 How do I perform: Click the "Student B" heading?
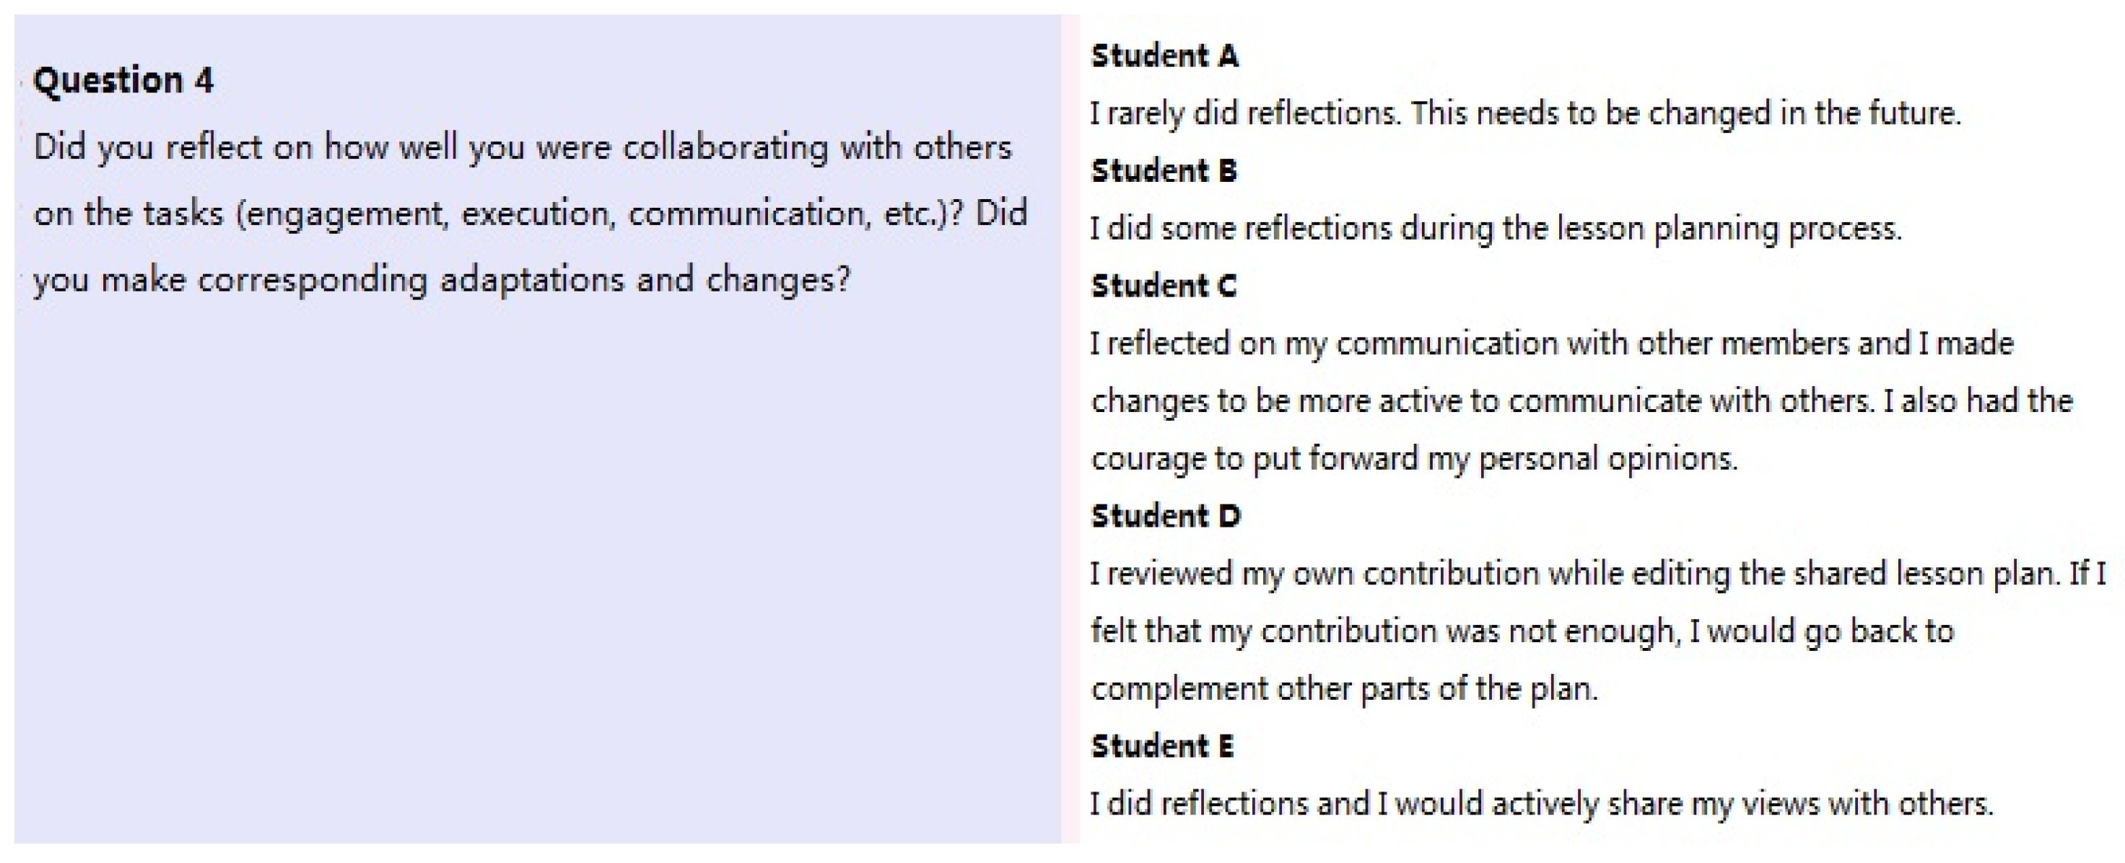[x=1163, y=171]
